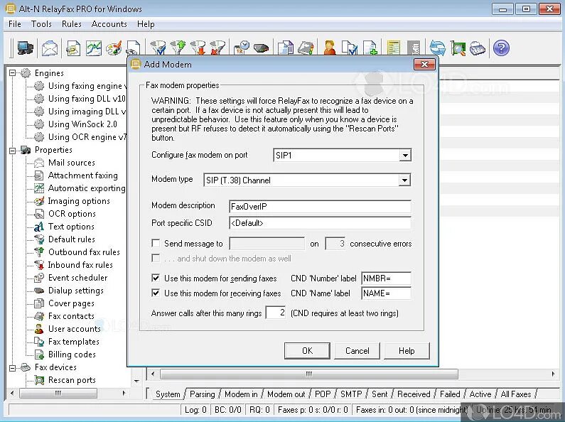Screen dimensions: 565x422
Task: Click the funnel with red X toolbar icon
Action: (217, 48)
